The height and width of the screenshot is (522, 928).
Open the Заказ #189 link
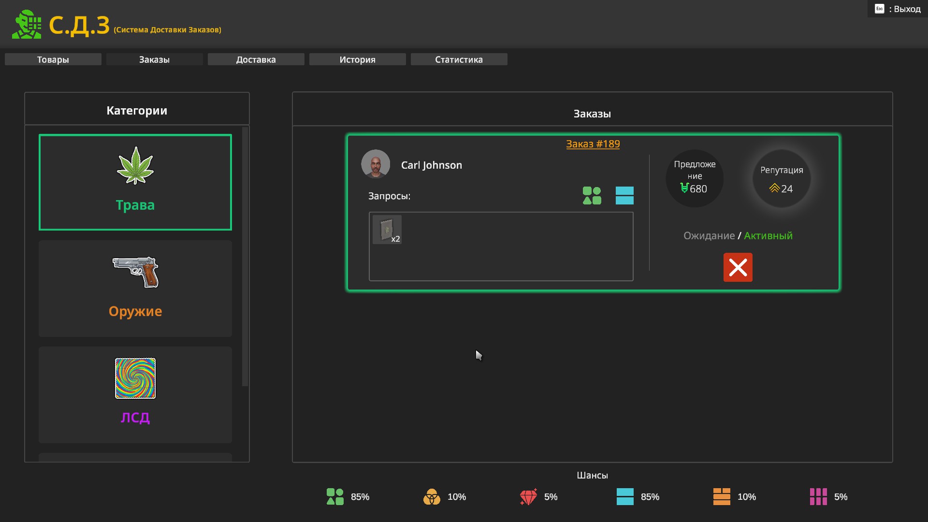(593, 144)
